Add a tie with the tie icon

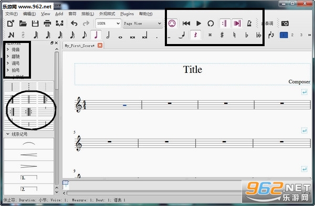tap(182, 35)
